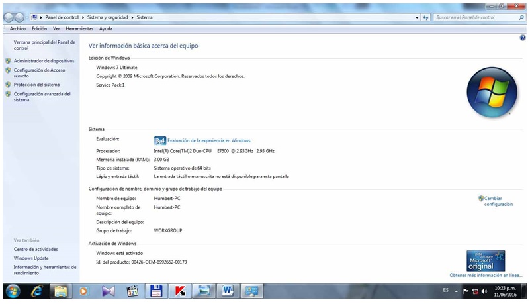530x304 pixels.
Task: Click the network tray icon
Action: (475, 291)
